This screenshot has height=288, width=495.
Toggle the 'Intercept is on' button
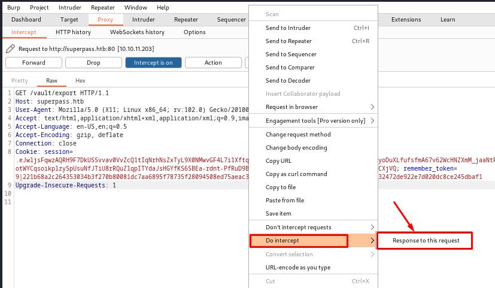(153, 62)
